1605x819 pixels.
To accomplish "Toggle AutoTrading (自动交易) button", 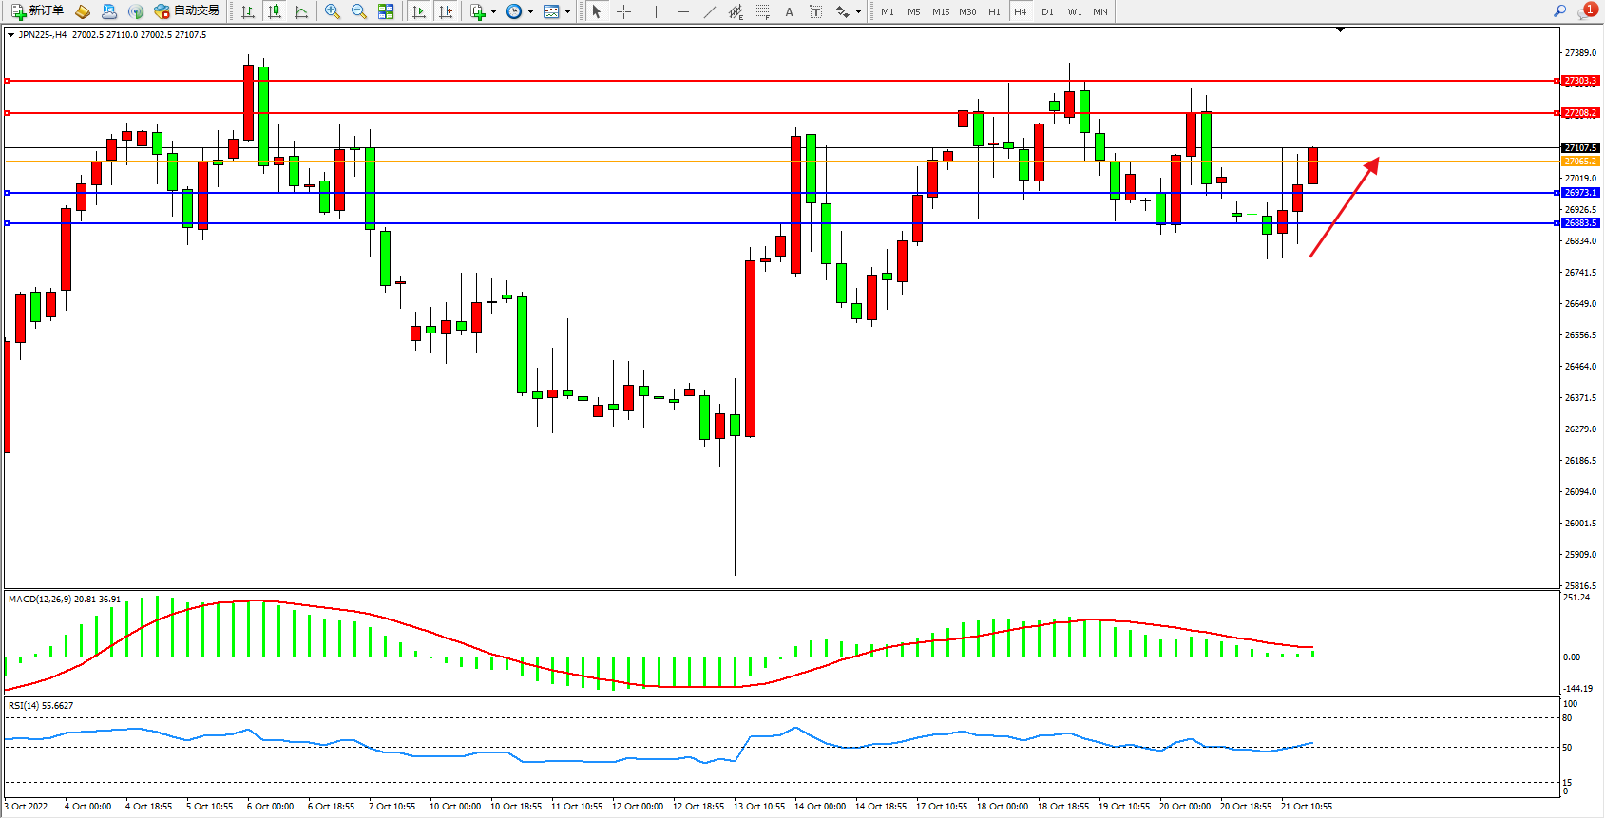I will [x=187, y=11].
